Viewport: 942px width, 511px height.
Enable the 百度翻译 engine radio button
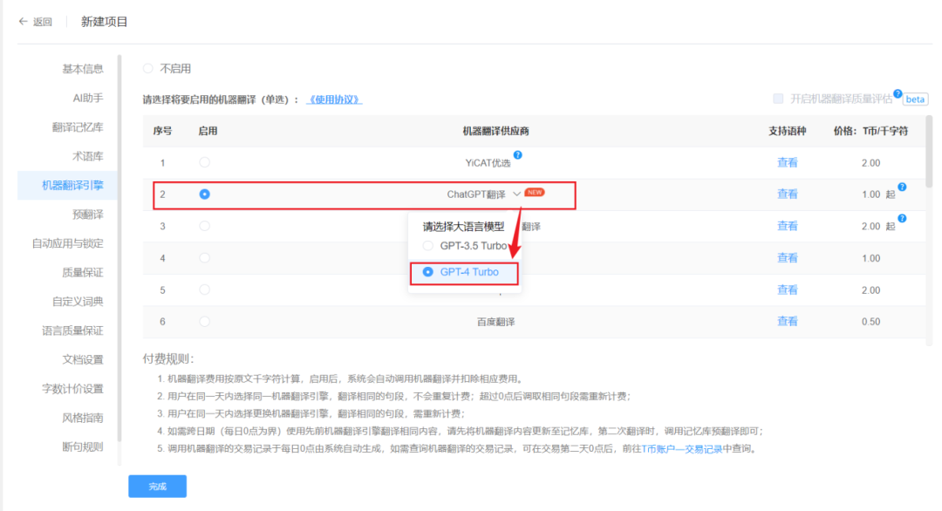(x=204, y=321)
